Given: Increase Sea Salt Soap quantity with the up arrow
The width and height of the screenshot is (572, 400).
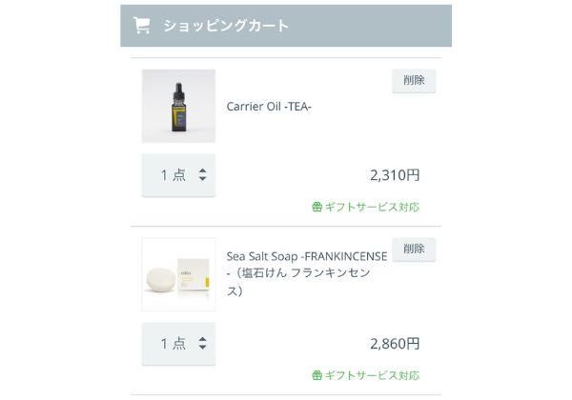Looking at the screenshot, I should coord(203,339).
